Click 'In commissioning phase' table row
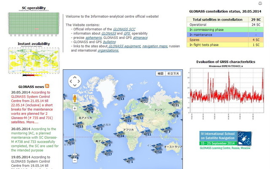Image resolution: width=270 pixels, height=169 pixels. (x=225, y=30)
